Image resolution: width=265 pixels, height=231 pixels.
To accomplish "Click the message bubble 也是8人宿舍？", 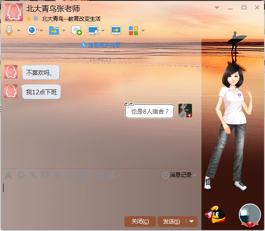I will [150, 111].
